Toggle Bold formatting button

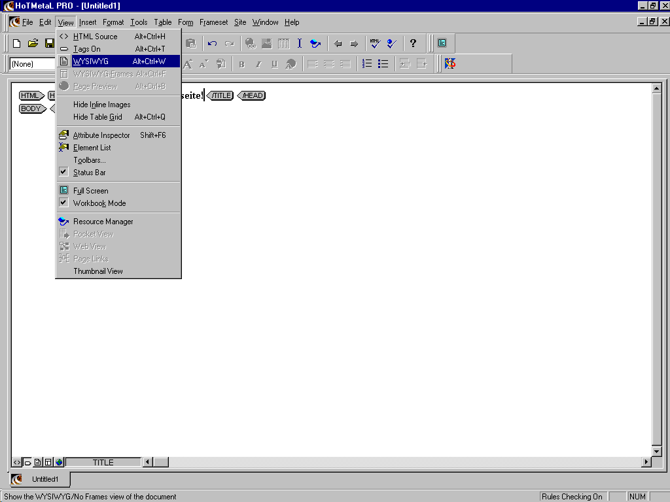click(x=242, y=64)
